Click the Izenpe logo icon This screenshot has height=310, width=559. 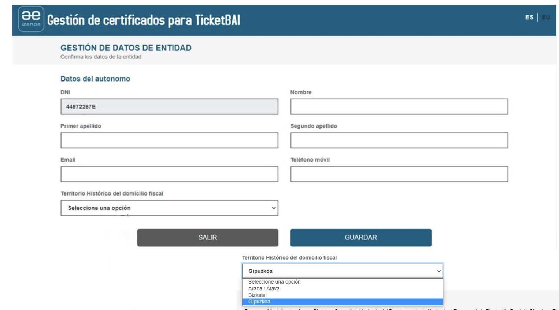pyautogui.click(x=31, y=19)
